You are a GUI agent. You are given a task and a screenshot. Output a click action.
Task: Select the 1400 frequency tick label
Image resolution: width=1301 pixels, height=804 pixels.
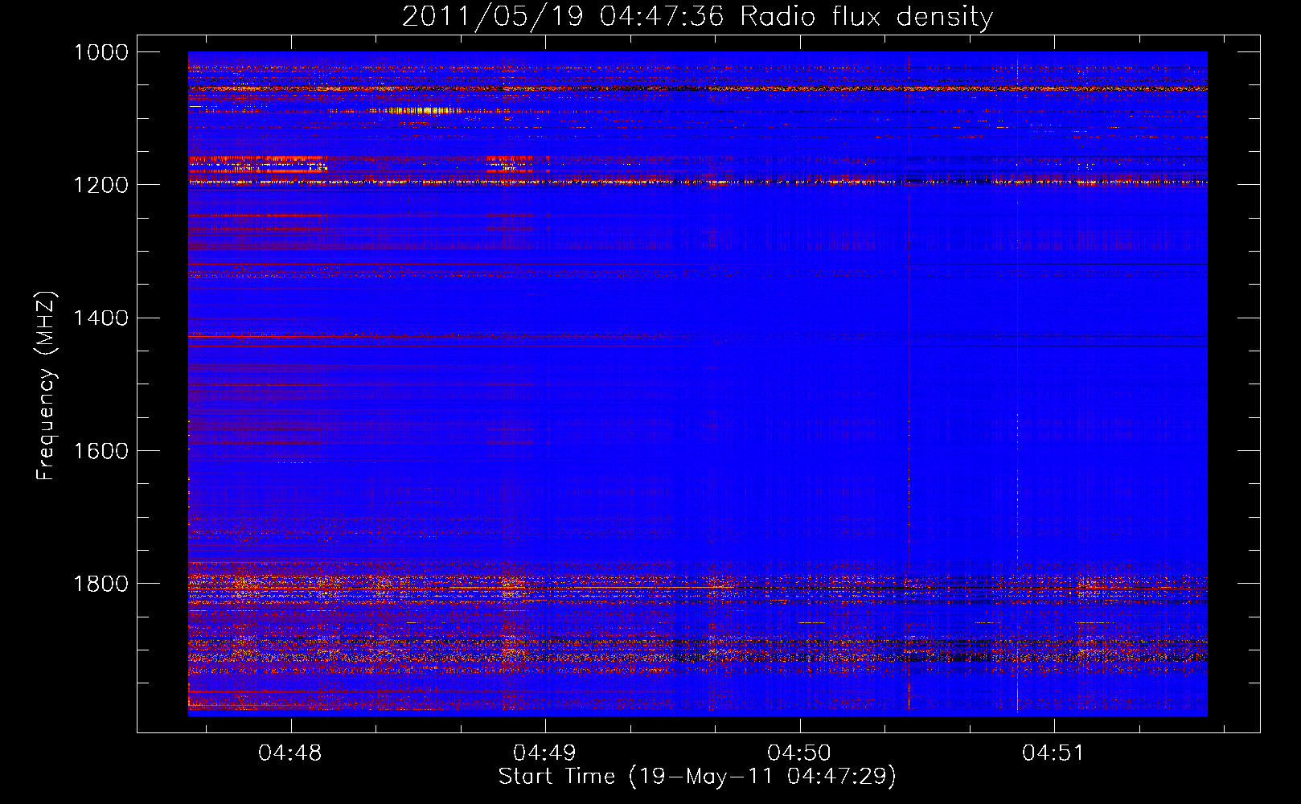[x=101, y=318]
